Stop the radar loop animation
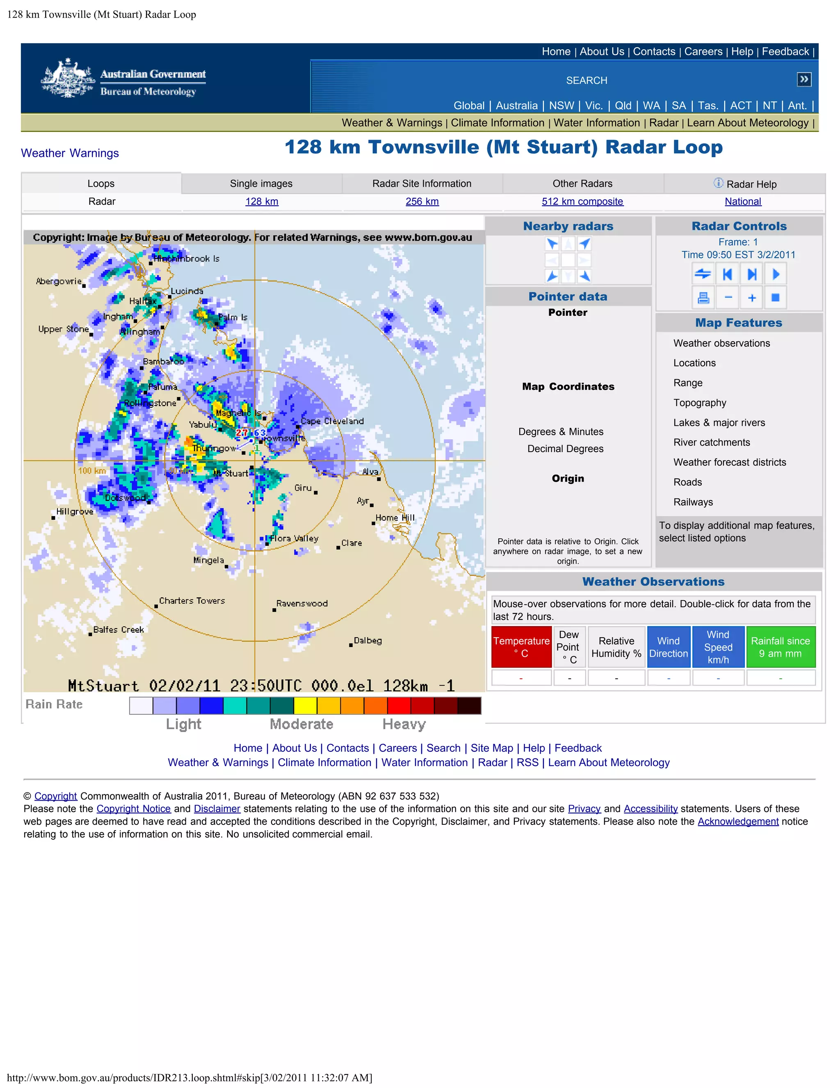Viewport: 840px width, 1088px height. (x=775, y=298)
